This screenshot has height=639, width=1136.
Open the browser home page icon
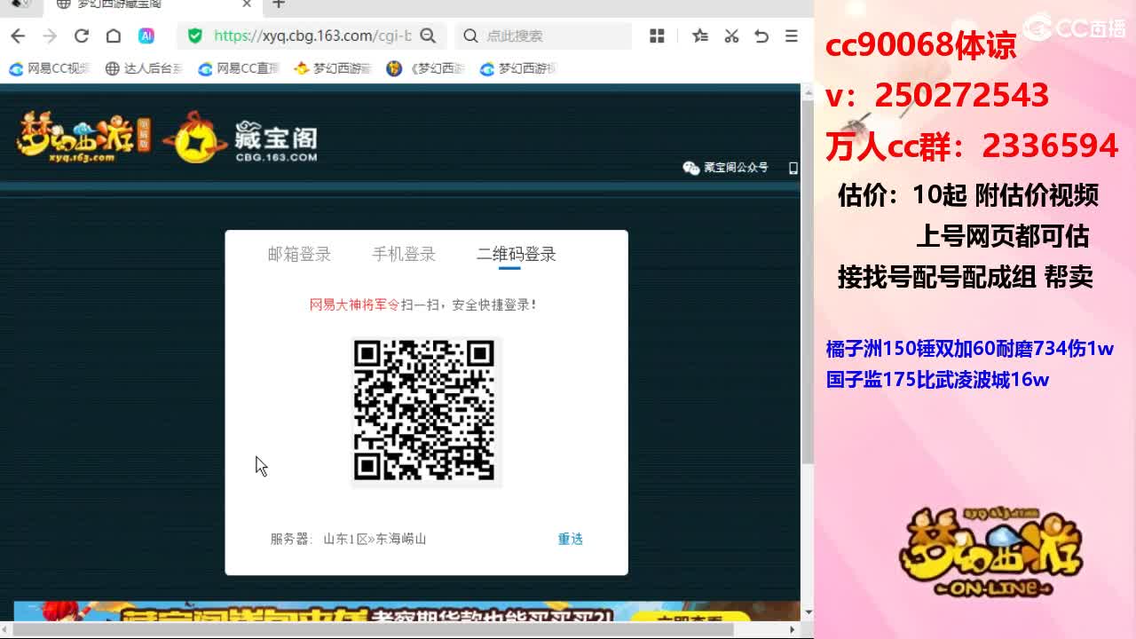[x=114, y=35]
